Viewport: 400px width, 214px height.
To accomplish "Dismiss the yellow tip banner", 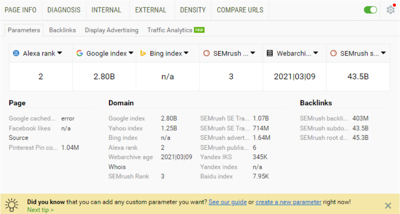I will point(388,205).
